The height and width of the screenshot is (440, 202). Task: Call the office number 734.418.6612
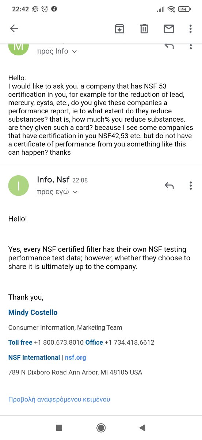(x=129, y=342)
